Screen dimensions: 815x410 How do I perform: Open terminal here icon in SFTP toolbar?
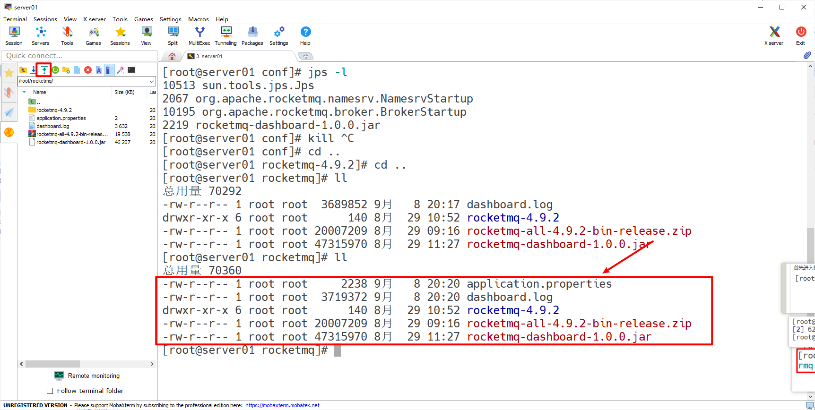click(131, 70)
